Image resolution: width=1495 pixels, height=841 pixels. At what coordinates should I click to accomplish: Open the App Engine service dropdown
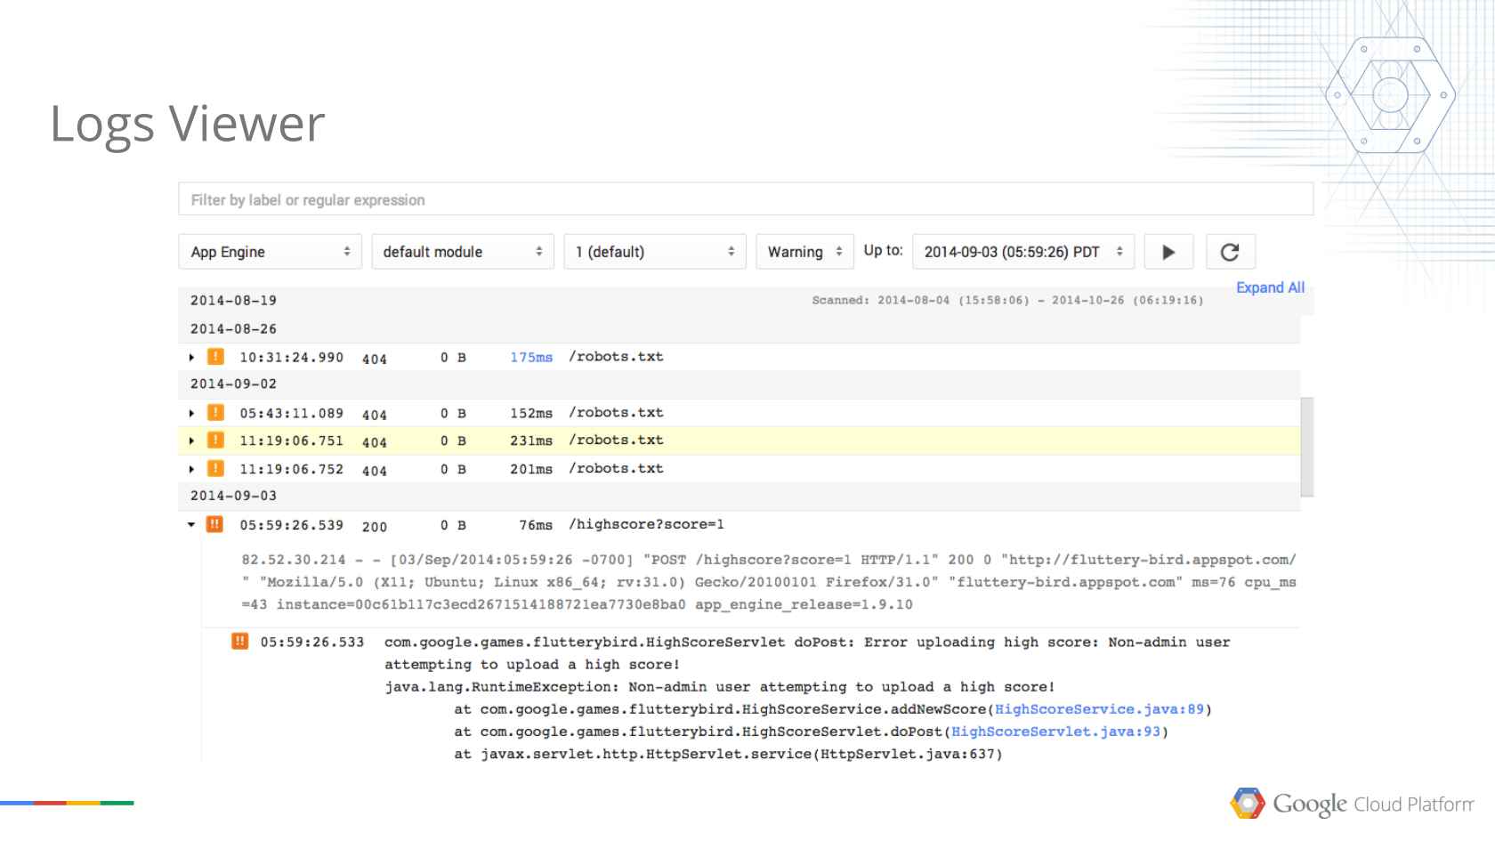(270, 252)
